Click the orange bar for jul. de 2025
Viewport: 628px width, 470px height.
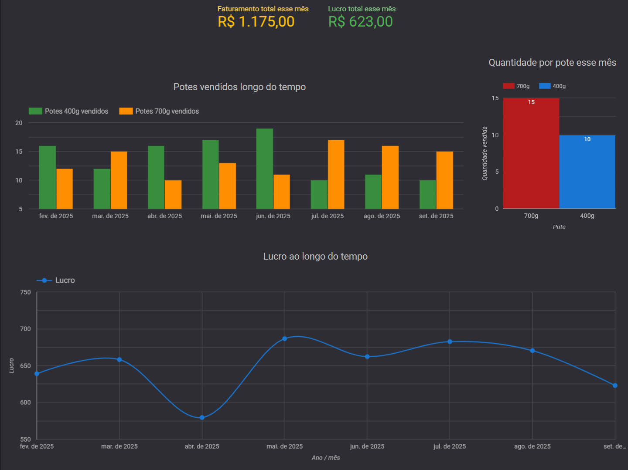(x=336, y=174)
